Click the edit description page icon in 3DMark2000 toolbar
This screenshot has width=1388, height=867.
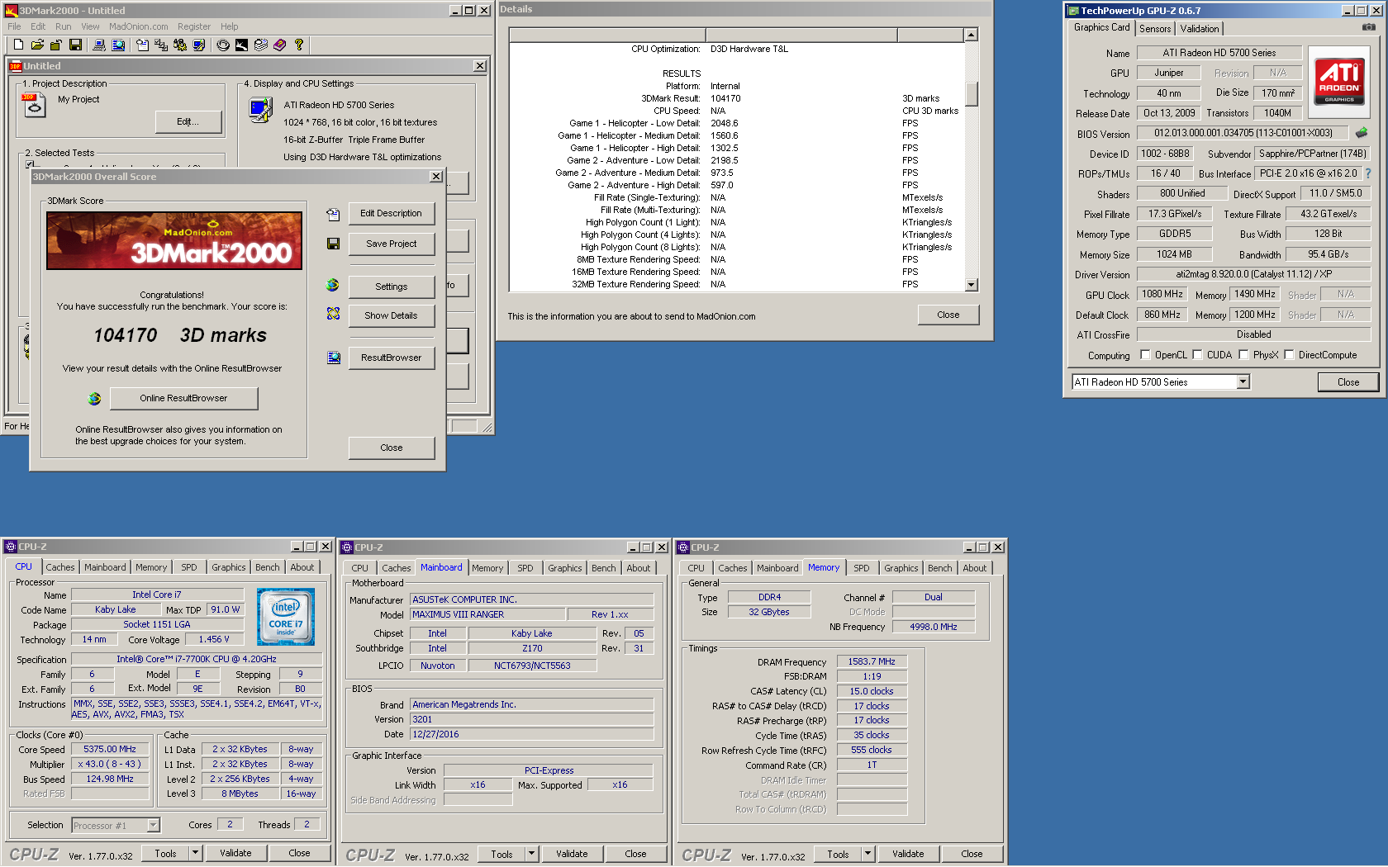tap(143, 45)
